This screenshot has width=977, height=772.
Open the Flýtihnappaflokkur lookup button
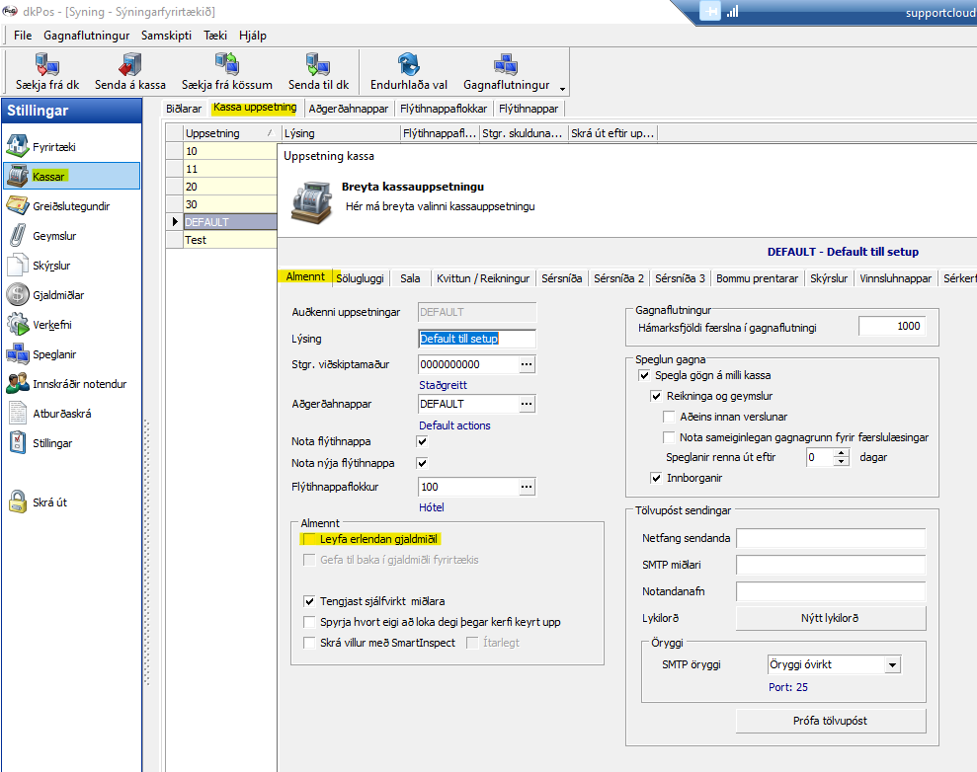click(x=527, y=487)
